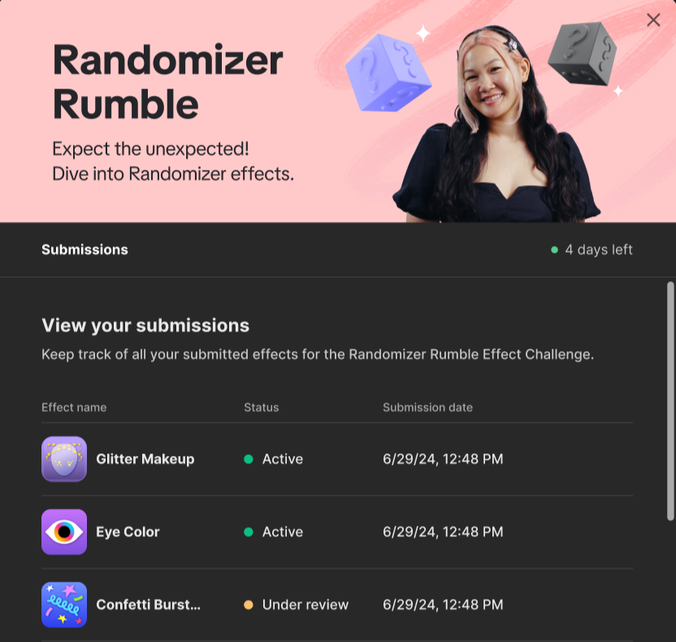Sort by the Submission date column header

tap(427, 407)
